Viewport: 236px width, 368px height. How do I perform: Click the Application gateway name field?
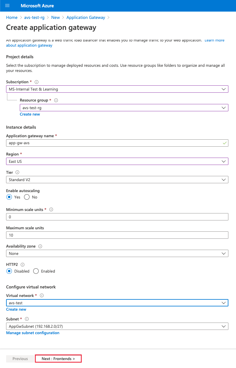coord(117,143)
